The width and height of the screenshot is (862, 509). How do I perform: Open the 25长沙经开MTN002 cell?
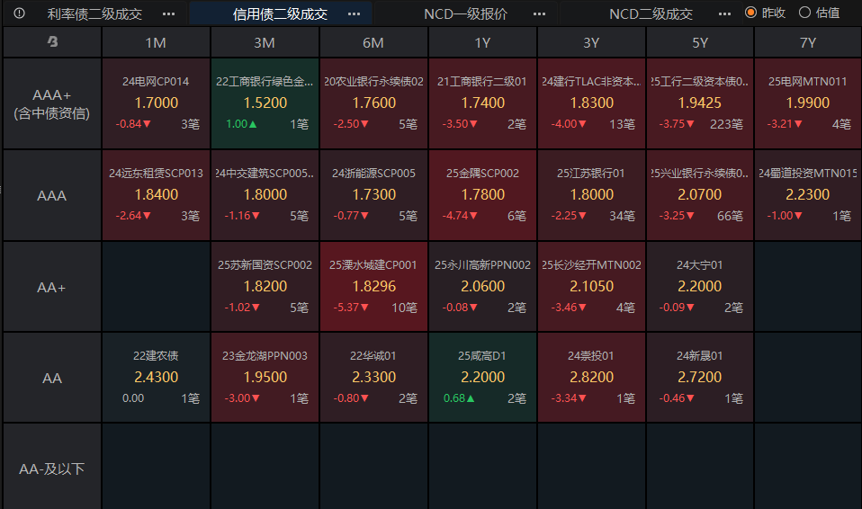[x=591, y=287]
